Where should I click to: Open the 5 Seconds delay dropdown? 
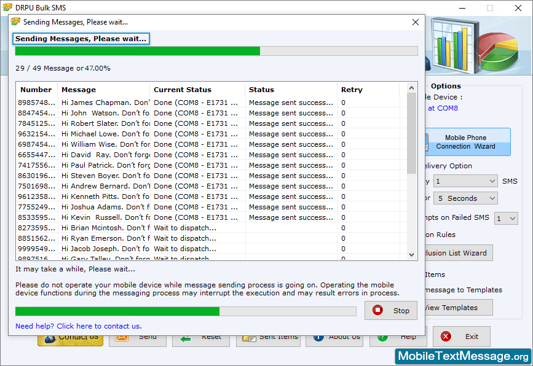[465, 198]
